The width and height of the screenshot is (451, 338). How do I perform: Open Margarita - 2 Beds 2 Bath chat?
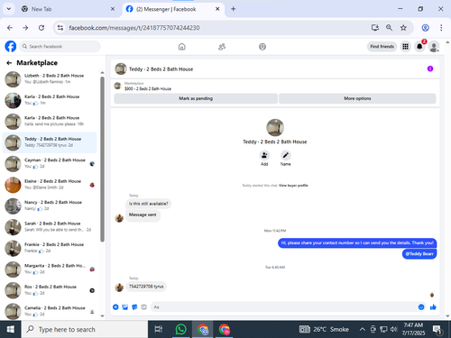coord(50,269)
